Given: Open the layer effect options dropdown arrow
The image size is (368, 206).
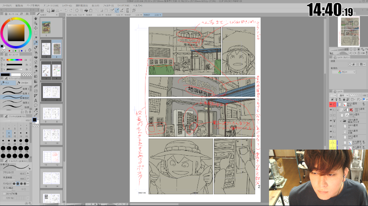Looking at the screenshot, I should (364, 64).
